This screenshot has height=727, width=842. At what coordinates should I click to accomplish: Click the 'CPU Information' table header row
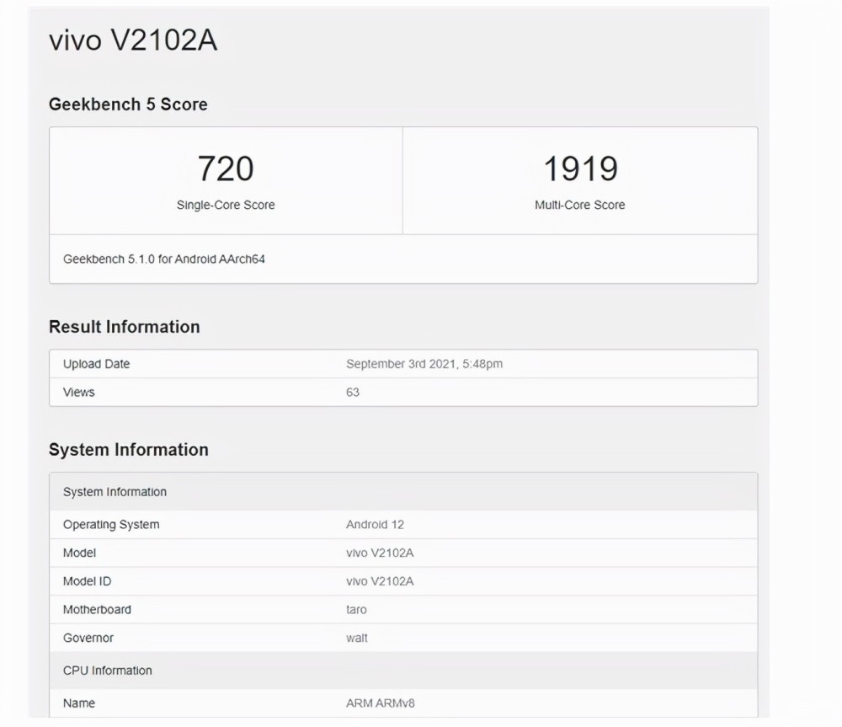click(x=403, y=671)
